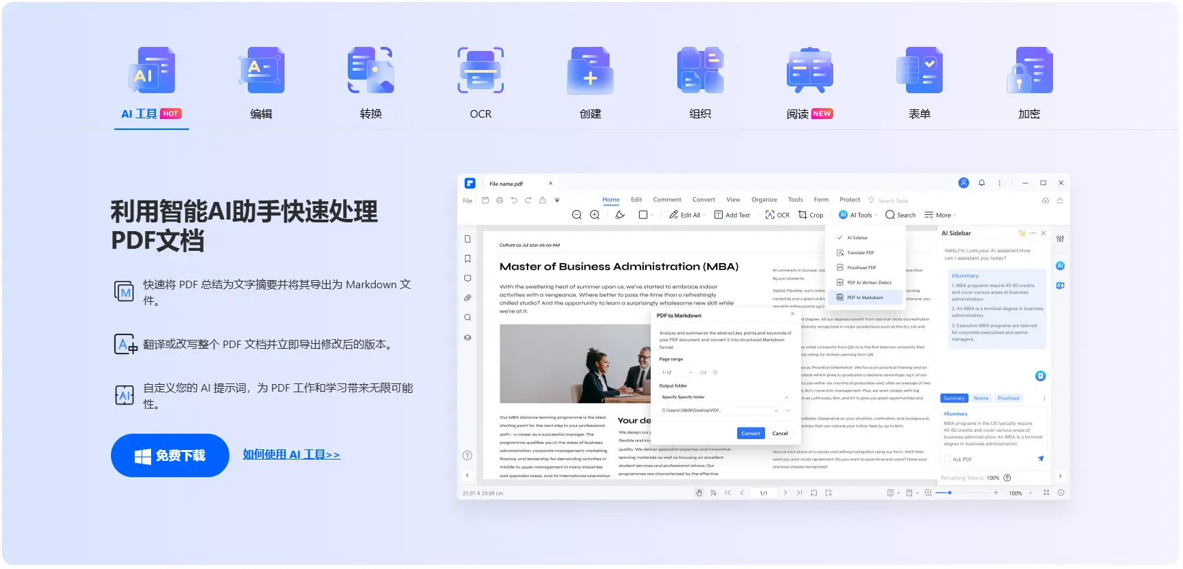Expand the More toolbar menu
This screenshot has width=1183, height=569.
click(x=940, y=215)
